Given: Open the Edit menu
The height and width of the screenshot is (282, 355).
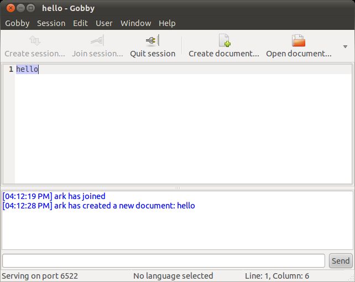Looking at the screenshot, I should (80, 23).
